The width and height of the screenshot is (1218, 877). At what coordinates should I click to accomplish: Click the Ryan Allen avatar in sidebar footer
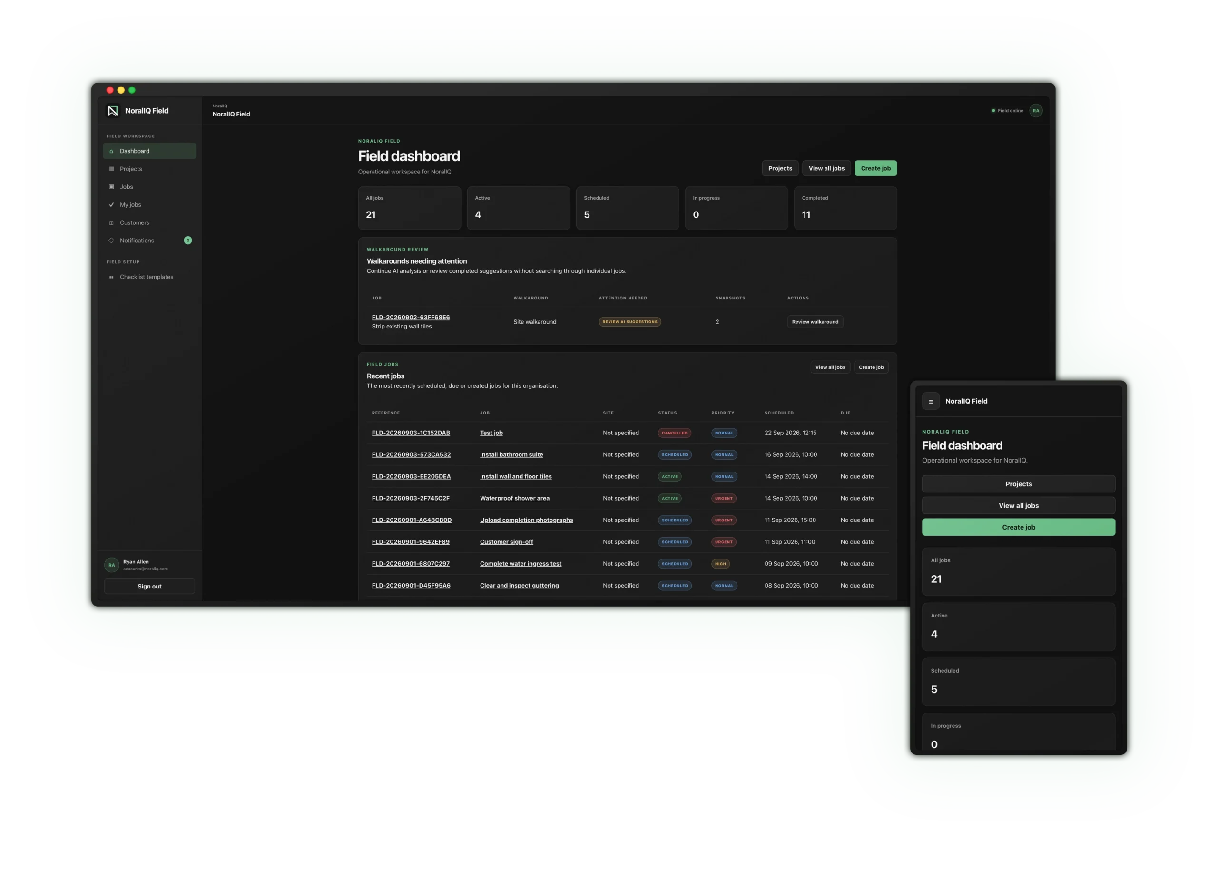(x=112, y=565)
